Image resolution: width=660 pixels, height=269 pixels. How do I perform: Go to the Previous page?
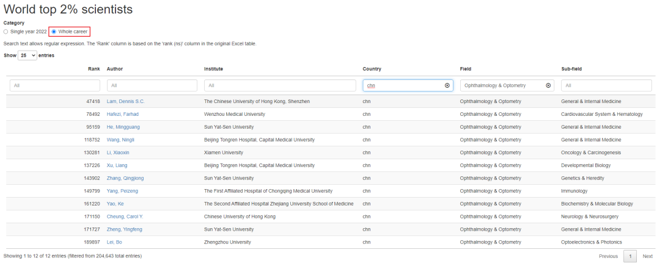(x=608, y=256)
